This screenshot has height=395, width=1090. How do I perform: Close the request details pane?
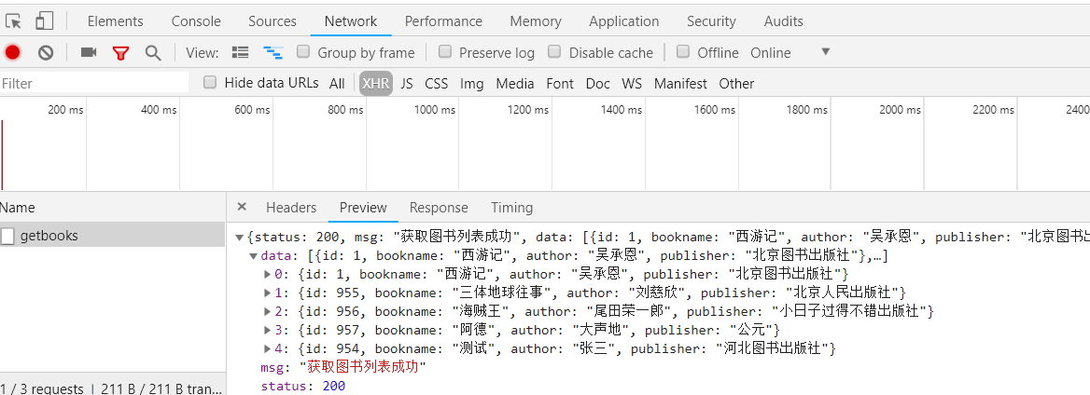pyautogui.click(x=242, y=207)
